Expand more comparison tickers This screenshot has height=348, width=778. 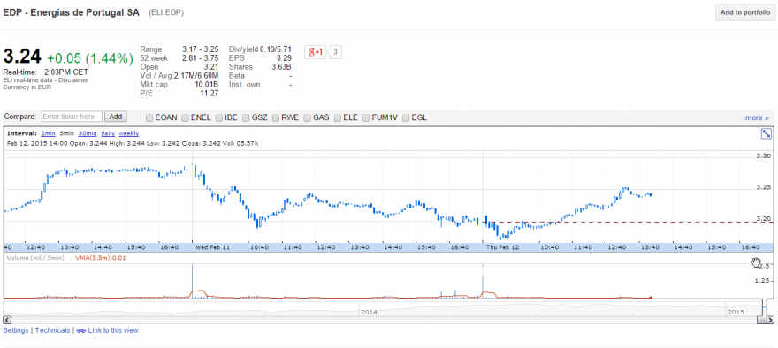[757, 118]
